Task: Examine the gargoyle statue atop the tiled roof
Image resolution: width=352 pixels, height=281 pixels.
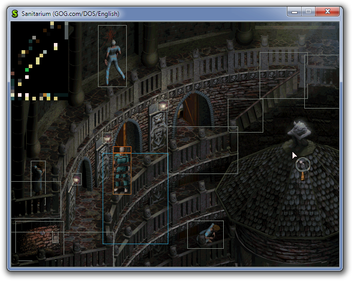Action: 299,133
